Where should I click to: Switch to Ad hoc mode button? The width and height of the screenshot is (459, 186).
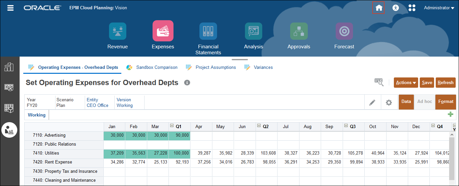[x=424, y=102]
